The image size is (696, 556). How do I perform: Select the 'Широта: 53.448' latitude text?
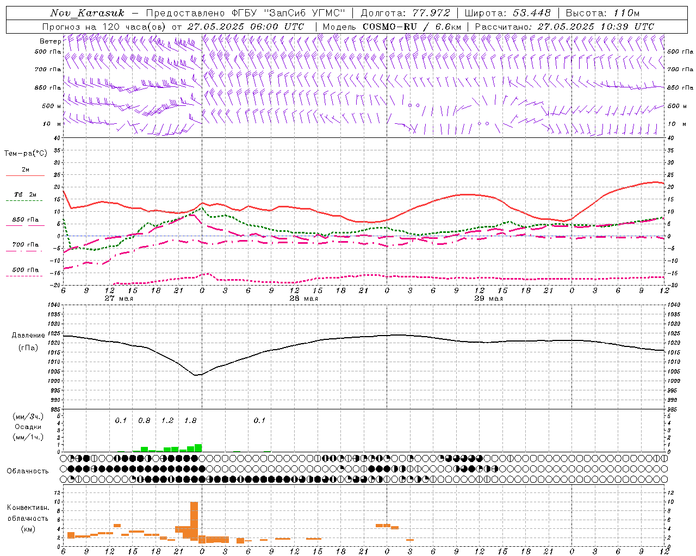pos(507,13)
